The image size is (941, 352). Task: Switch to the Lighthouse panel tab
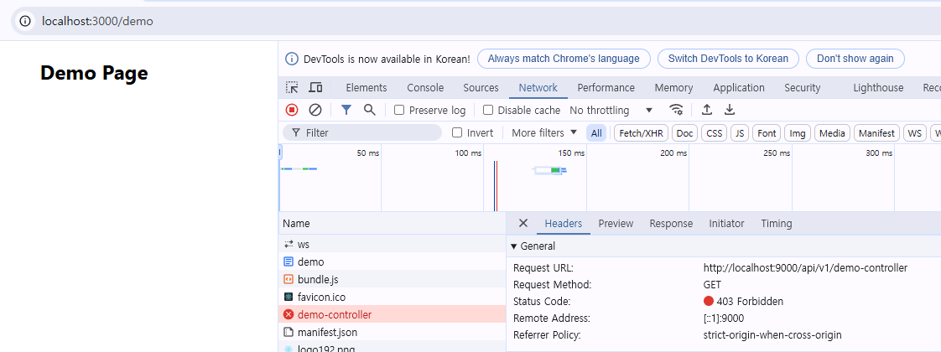point(878,87)
